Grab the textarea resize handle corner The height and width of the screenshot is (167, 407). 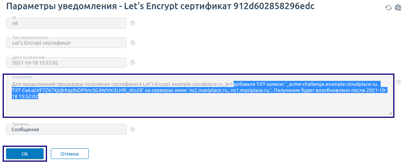(x=391, y=113)
